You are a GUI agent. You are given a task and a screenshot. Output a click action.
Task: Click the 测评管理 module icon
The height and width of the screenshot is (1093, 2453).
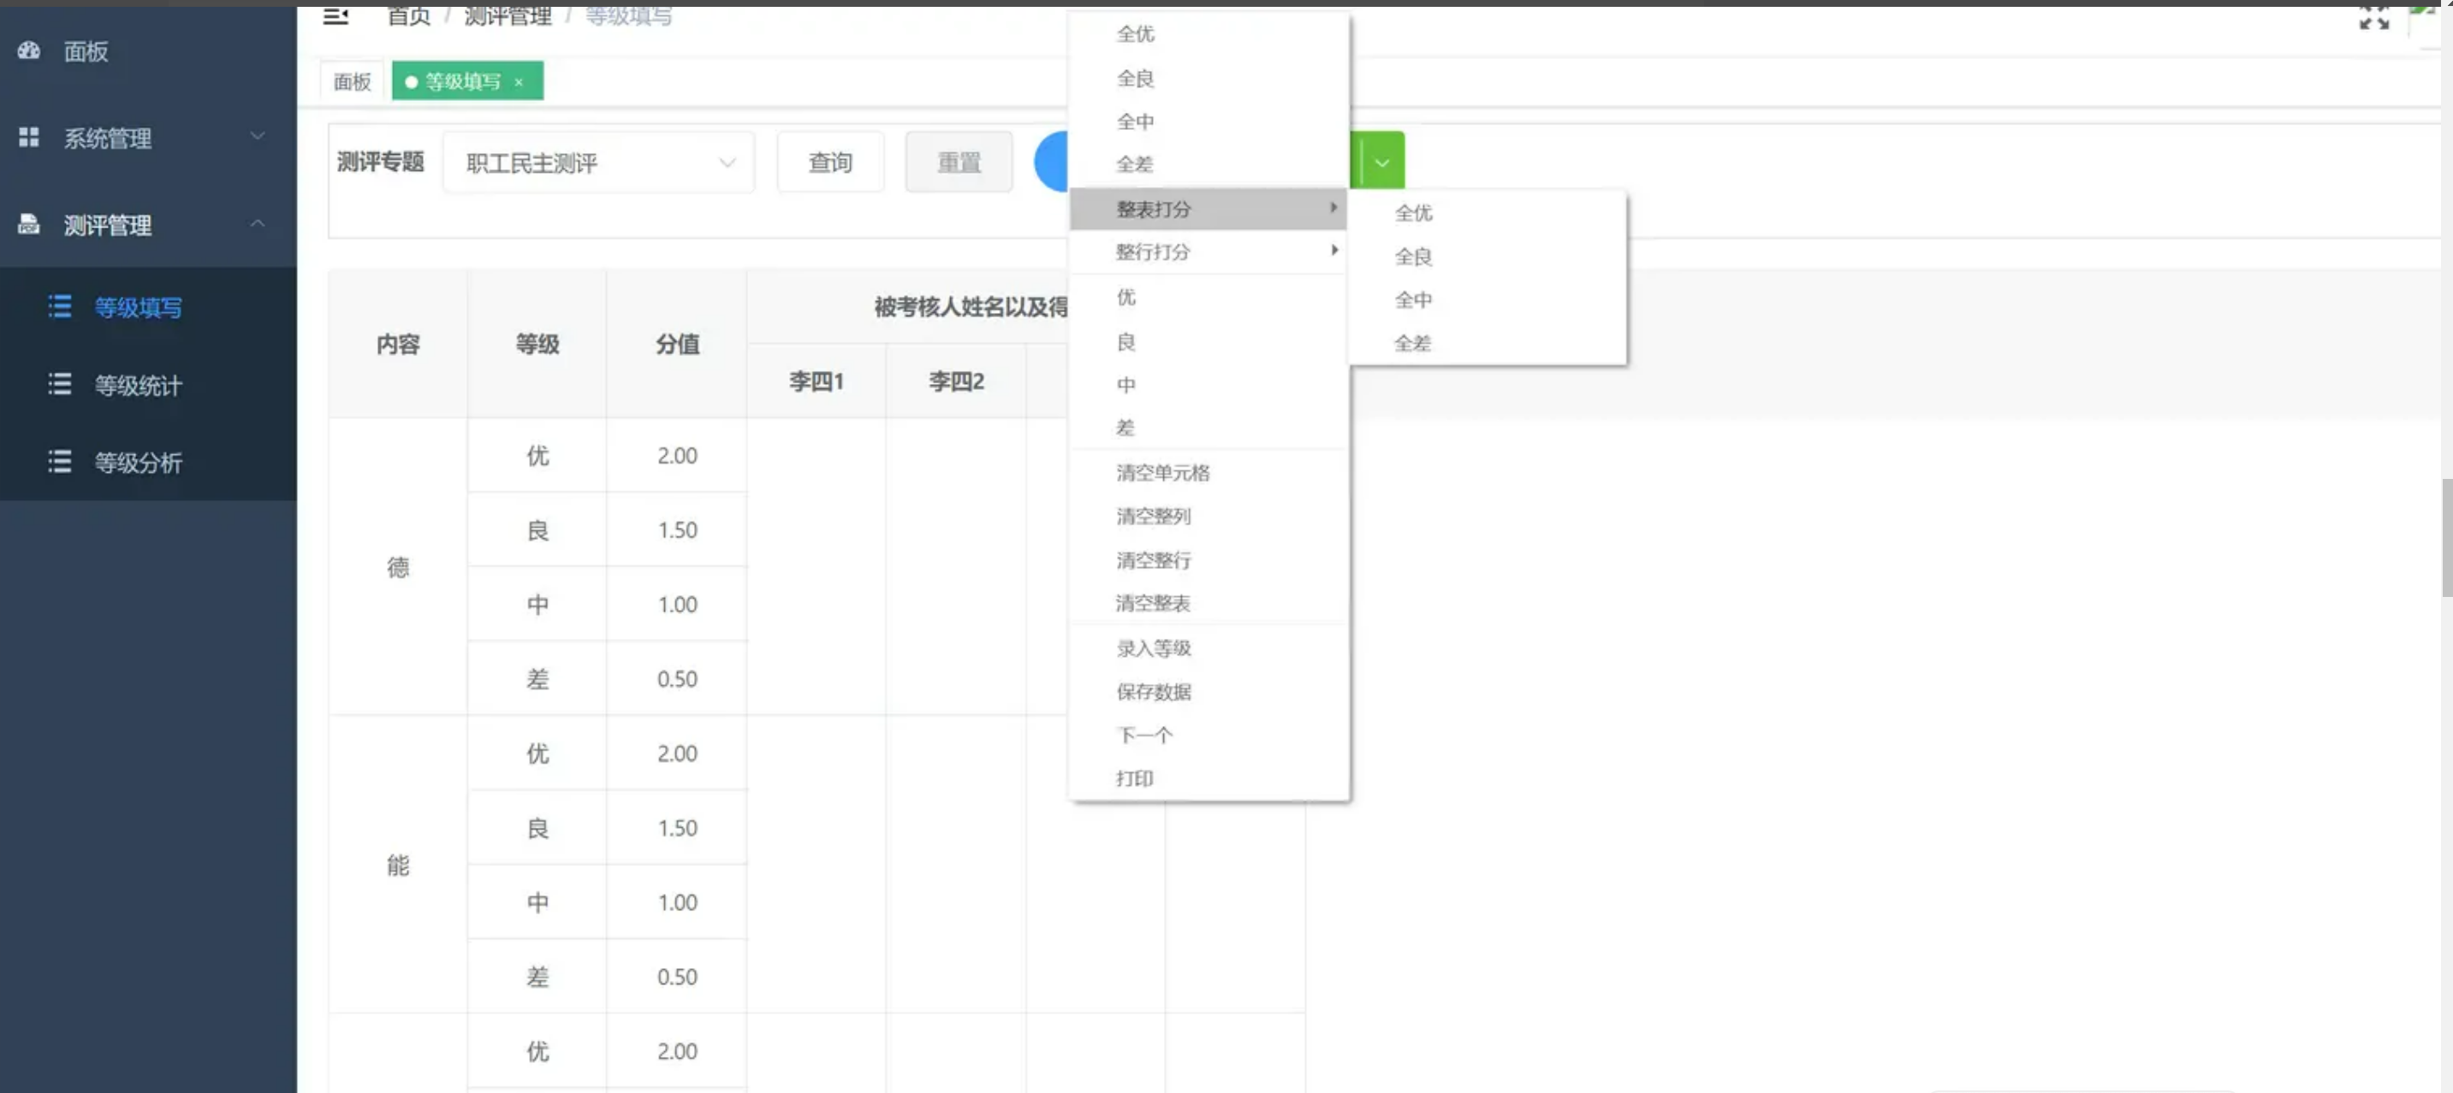28,224
